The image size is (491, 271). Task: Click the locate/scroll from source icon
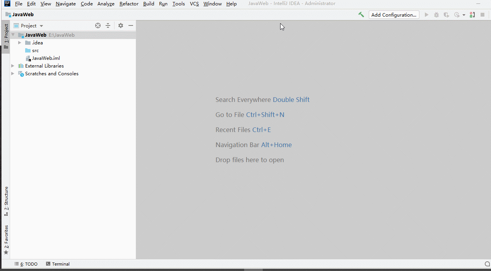98,25
